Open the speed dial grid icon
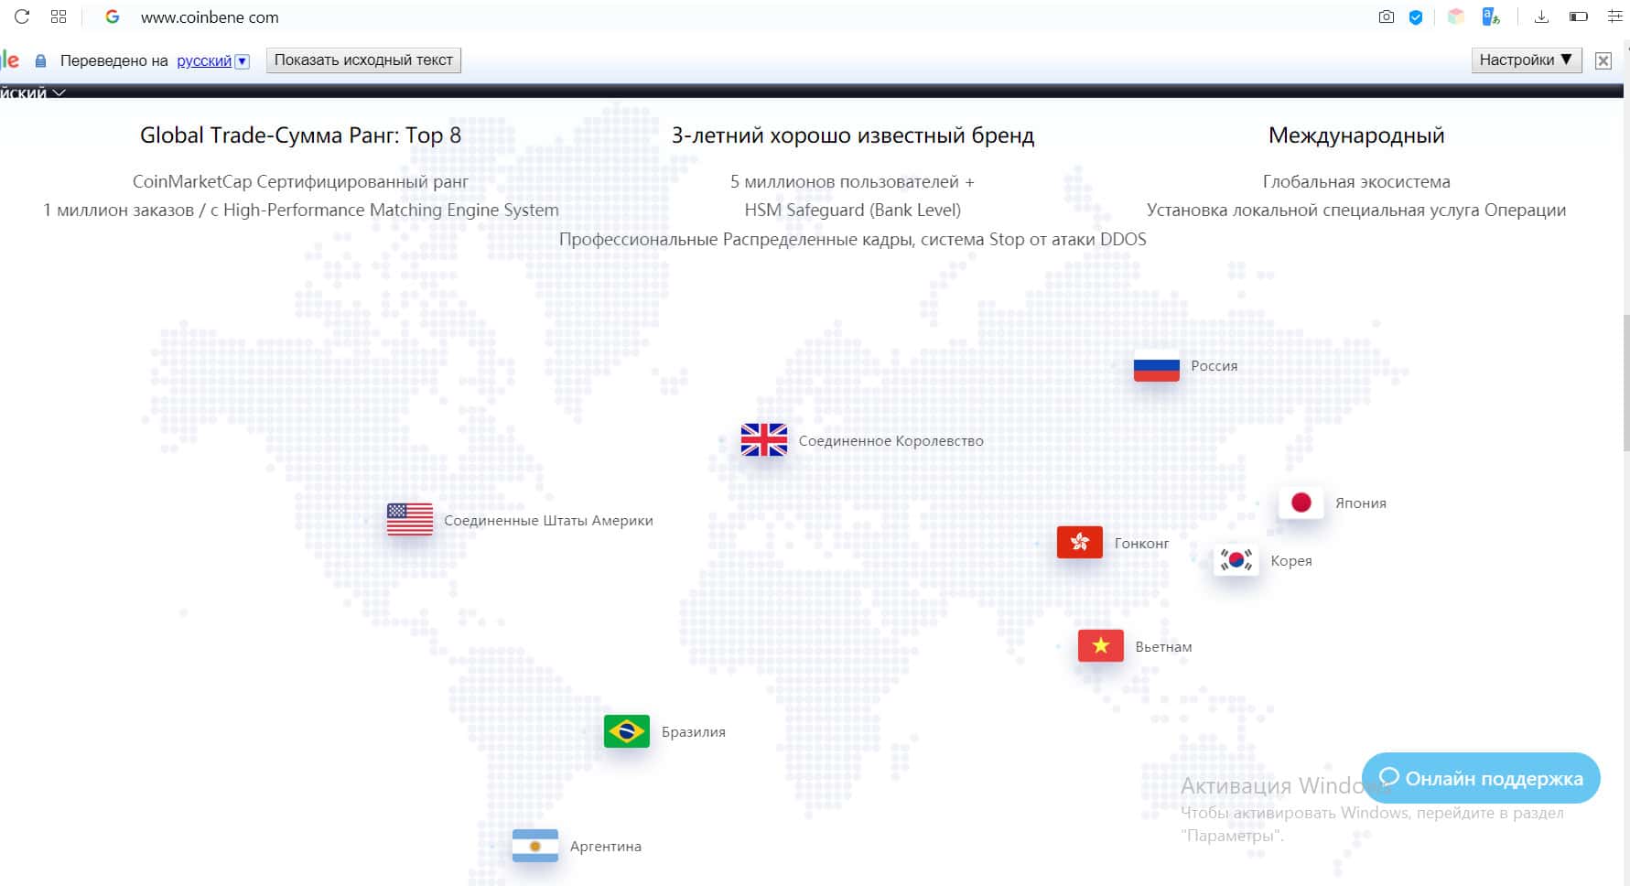The width and height of the screenshot is (1630, 886). pos(59,16)
